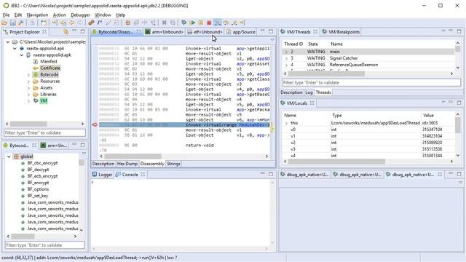
Task: Click the Project Explorer filter input field
Action: 44,132
